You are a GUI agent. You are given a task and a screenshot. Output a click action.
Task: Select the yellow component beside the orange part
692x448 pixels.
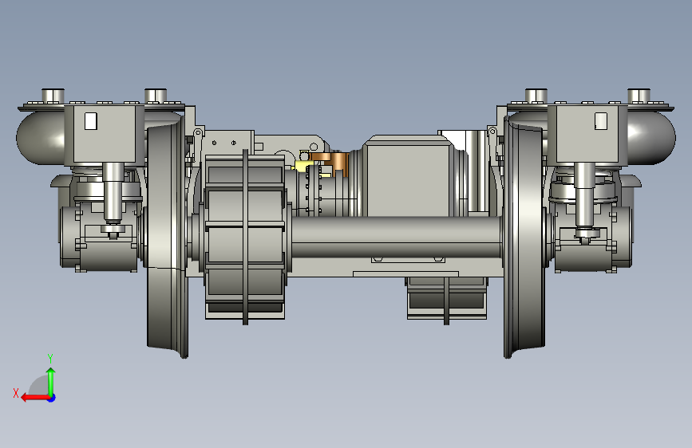[x=305, y=167]
